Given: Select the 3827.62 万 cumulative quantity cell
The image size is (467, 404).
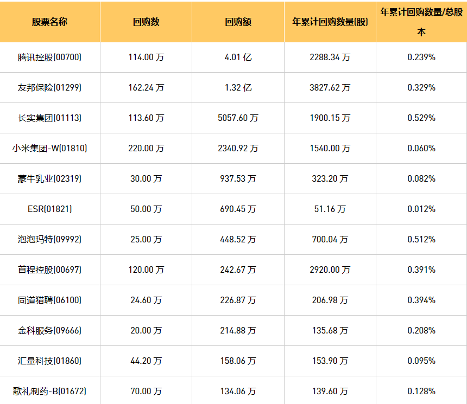Looking at the screenshot, I should point(330,87).
